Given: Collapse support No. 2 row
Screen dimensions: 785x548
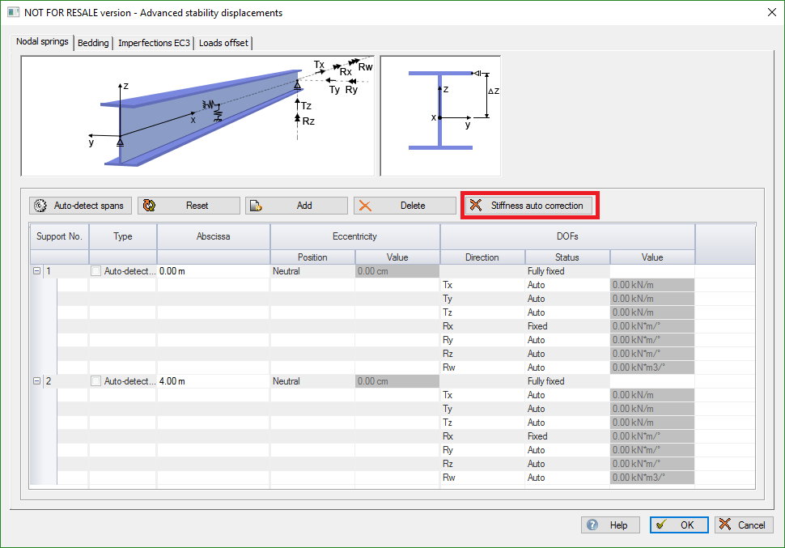Looking at the screenshot, I should coord(36,381).
